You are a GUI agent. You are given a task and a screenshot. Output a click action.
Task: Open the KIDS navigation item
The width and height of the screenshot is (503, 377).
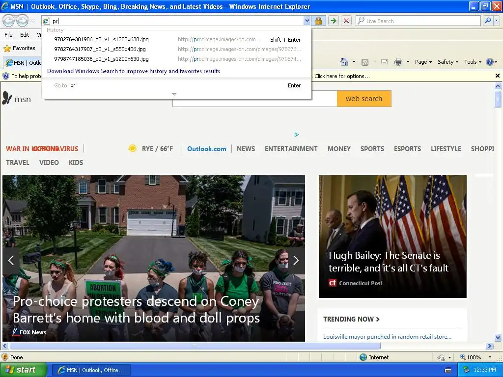click(76, 162)
